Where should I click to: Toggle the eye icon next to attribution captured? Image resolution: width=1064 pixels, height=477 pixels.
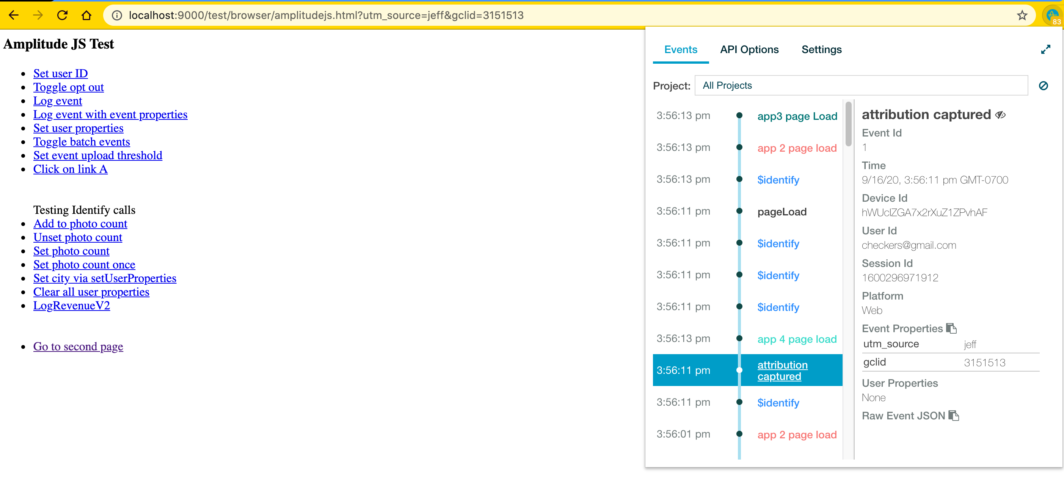point(1000,115)
